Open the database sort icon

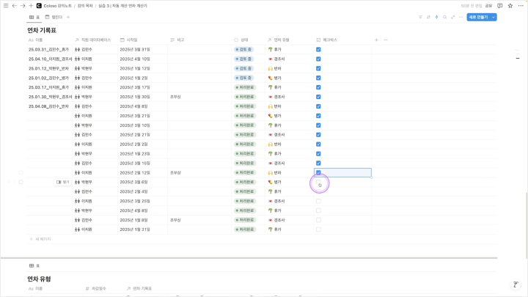click(428, 17)
